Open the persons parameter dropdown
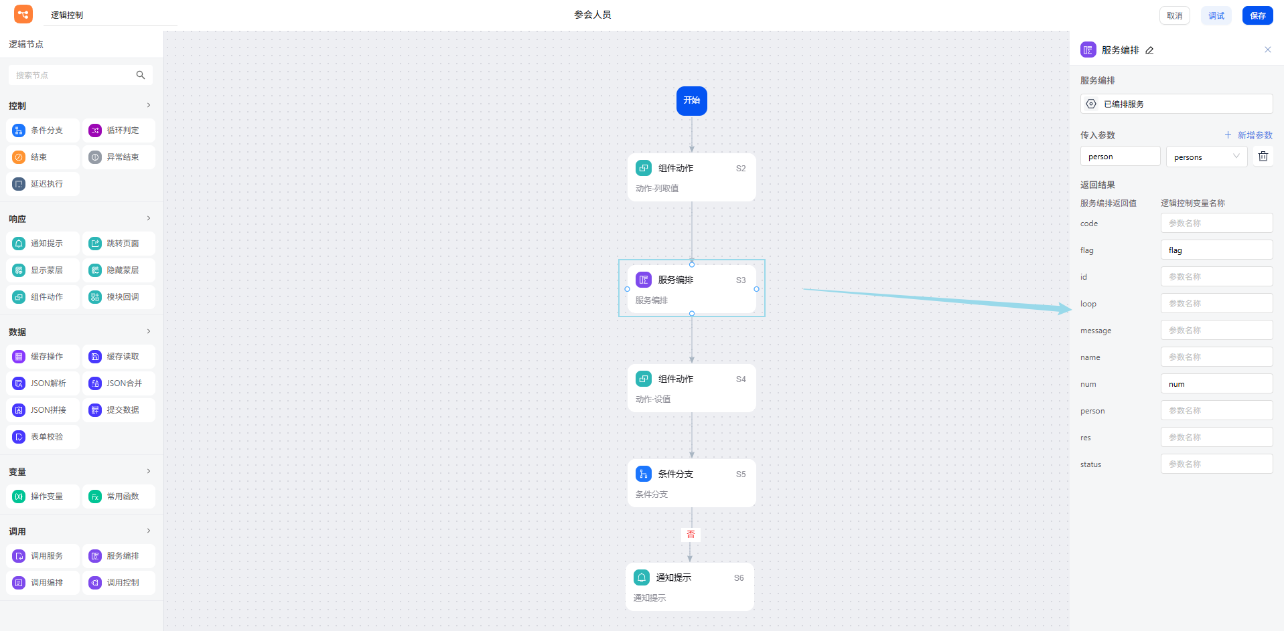 click(x=1206, y=157)
